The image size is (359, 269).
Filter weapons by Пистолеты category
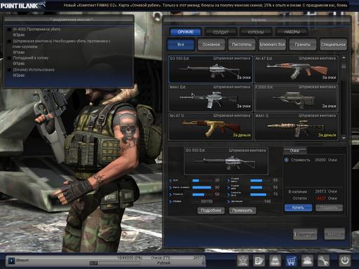(241, 44)
